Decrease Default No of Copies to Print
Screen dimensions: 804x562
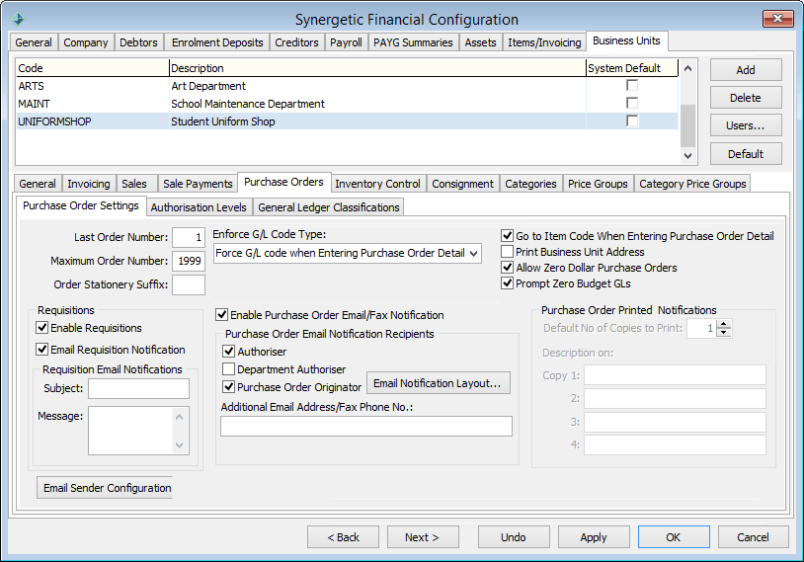(723, 332)
